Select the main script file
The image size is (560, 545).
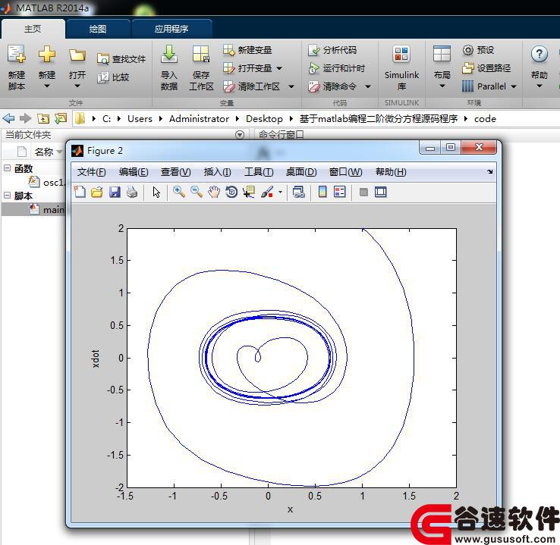(x=48, y=209)
